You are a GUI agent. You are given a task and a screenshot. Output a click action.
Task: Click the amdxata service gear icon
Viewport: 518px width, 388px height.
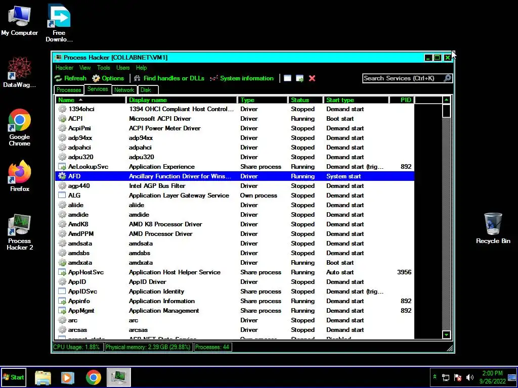[62, 263]
